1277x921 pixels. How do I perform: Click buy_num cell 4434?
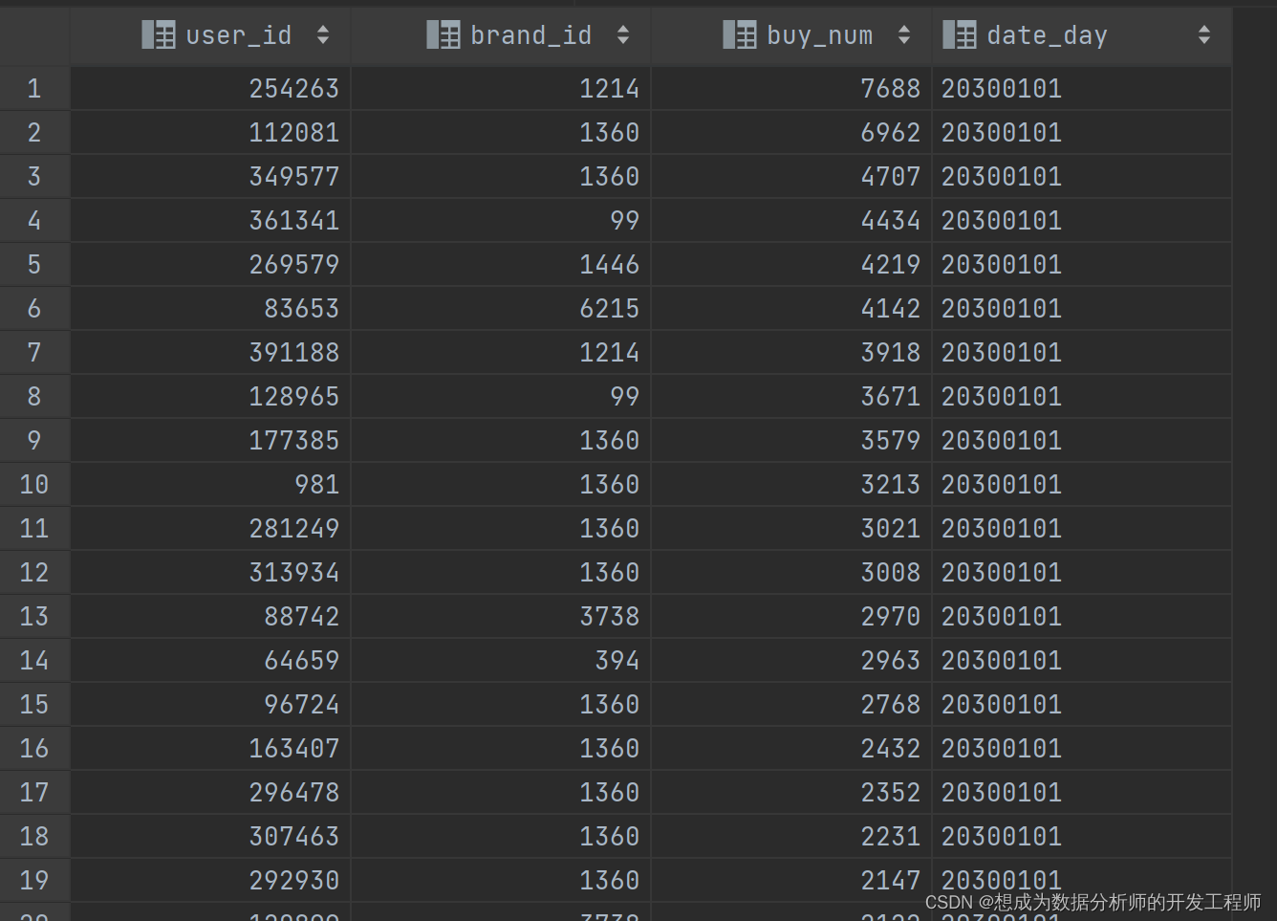[791, 221]
